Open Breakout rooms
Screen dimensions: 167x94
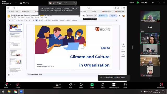pyautogui.click(x=114, y=86)
